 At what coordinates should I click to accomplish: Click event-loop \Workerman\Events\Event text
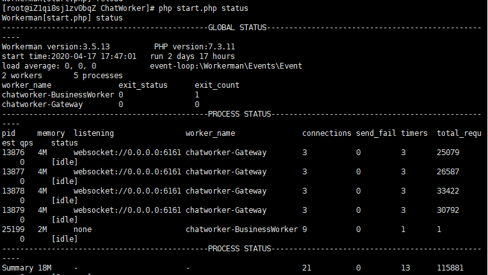coord(226,66)
